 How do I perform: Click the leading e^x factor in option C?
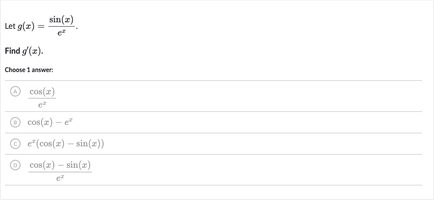(x=31, y=143)
